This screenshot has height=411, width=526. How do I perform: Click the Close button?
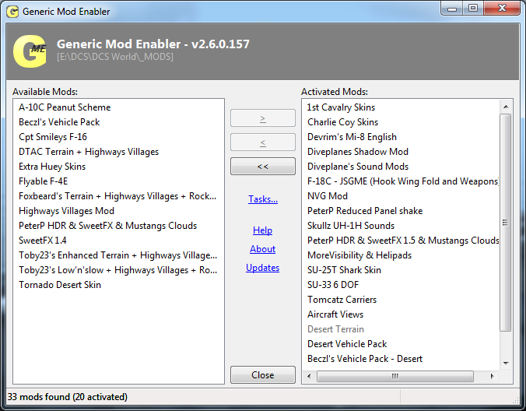coord(263,374)
